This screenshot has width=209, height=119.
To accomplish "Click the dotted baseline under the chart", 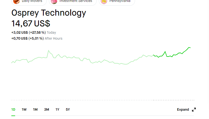I will (x=103, y=100).
